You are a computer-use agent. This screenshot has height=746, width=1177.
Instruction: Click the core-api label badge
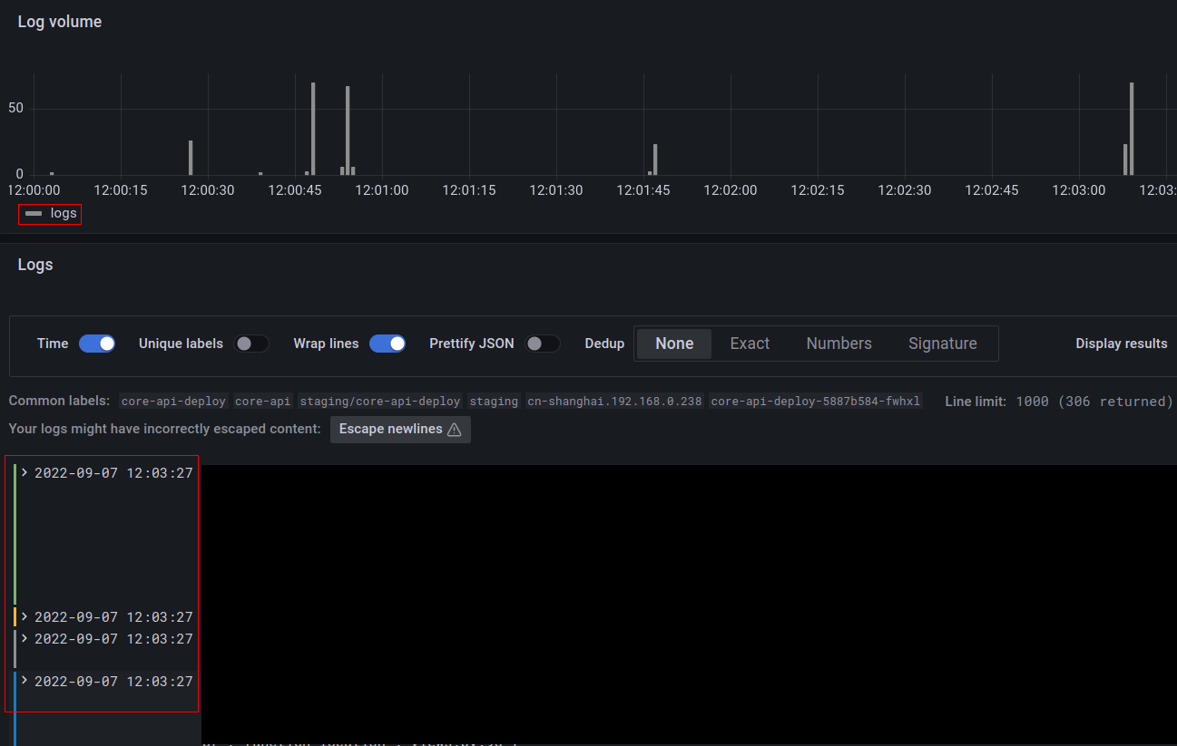[x=261, y=401]
